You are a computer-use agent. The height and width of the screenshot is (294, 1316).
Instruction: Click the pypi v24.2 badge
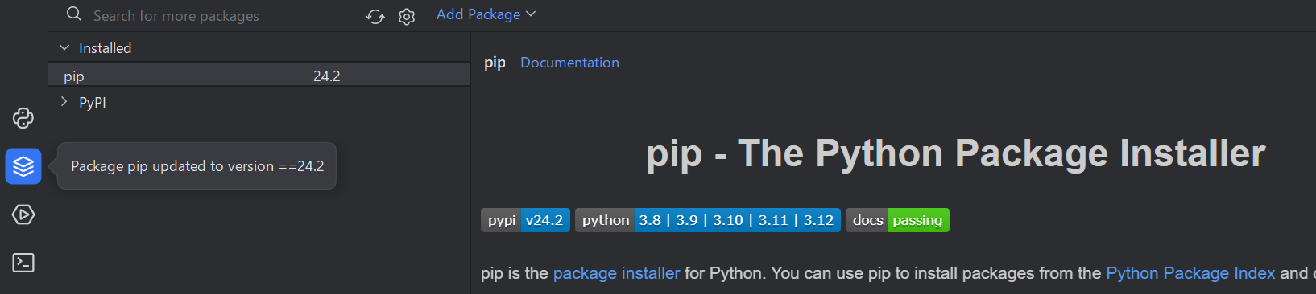coord(525,220)
